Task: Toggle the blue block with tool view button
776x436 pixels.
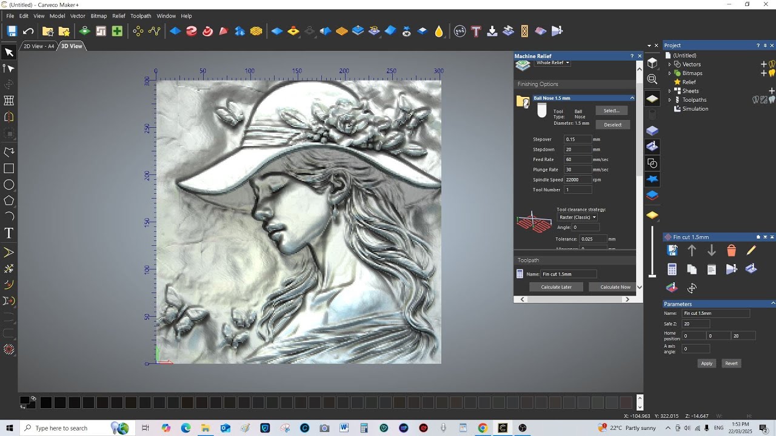Action: pyautogui.click(x=652, y=147)
